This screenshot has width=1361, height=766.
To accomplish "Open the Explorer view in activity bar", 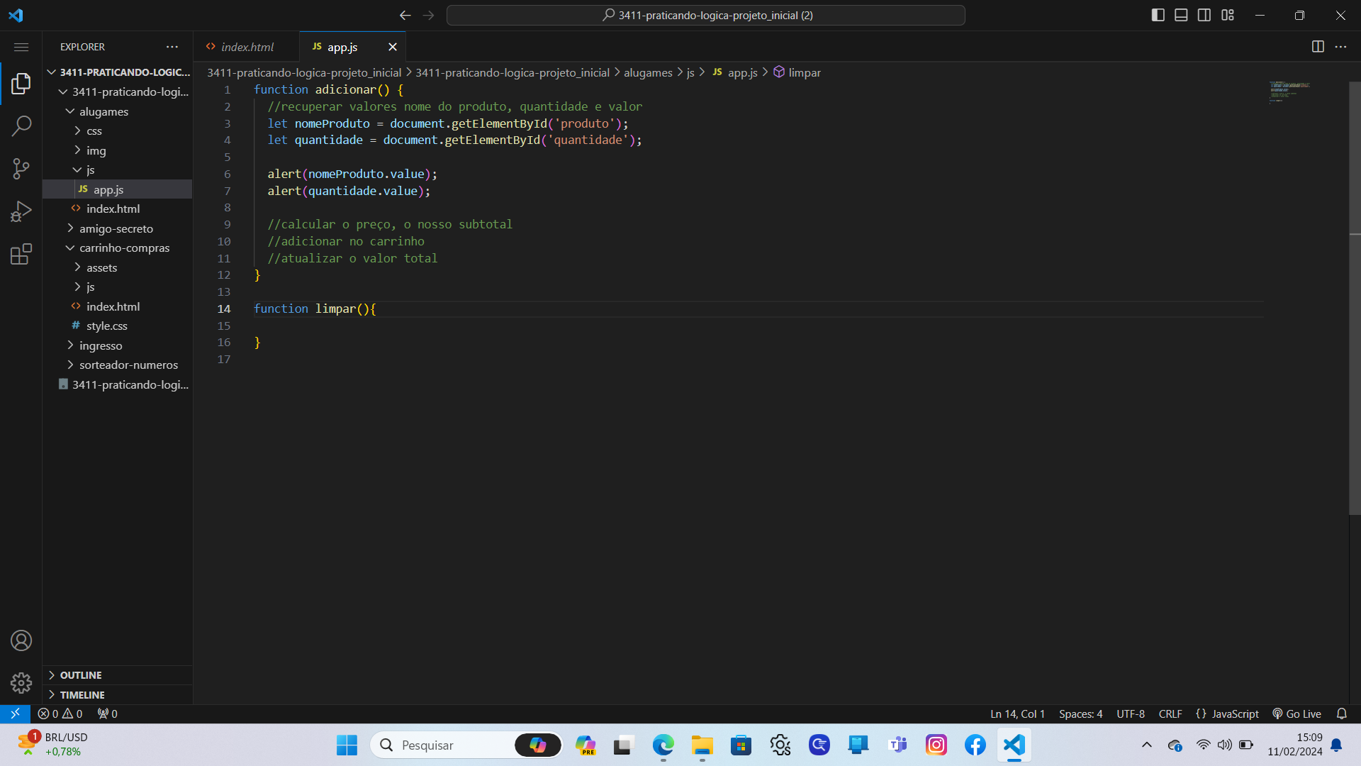I will (x=21, y=84).
